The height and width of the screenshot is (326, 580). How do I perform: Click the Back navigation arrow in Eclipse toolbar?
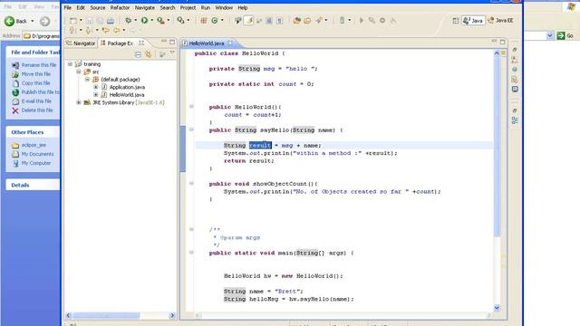click(117, 30)
